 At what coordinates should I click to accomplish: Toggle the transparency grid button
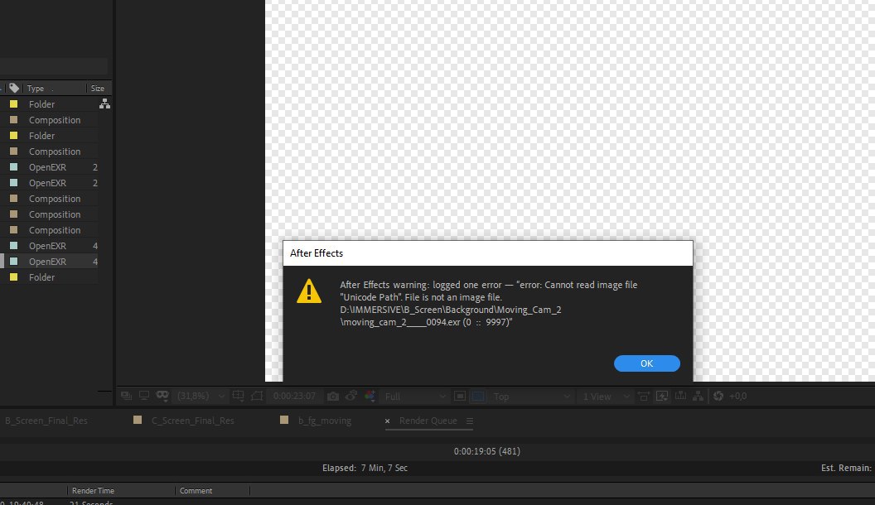pos(478,396)
